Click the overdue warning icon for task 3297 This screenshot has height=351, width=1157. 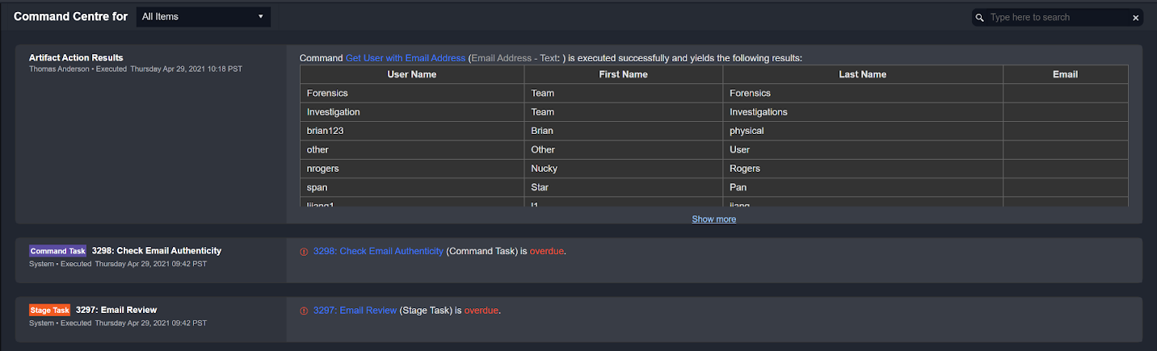[304, 311]
